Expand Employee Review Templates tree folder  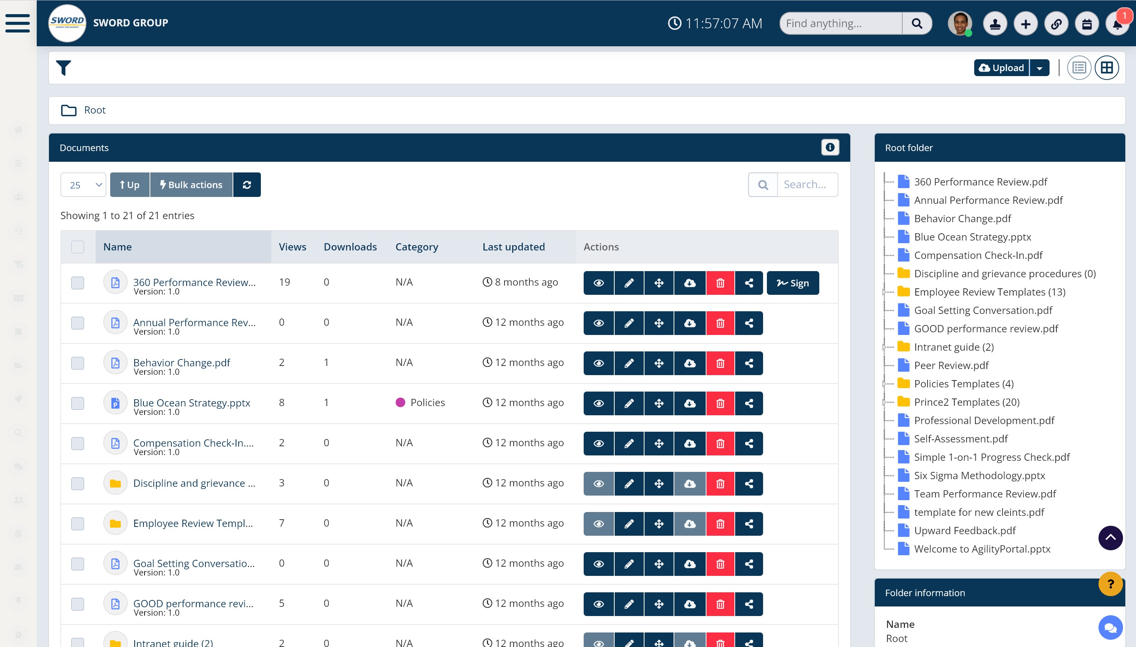(884, 292)
